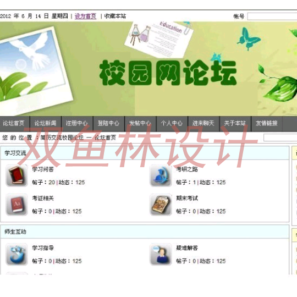Select the 学习交流 section header

point(145,153)
